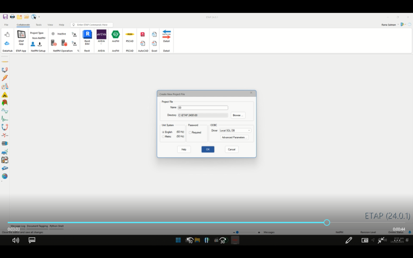This screenshot has height=258, width=413.
Task: Open the File menu
Action: [6, 25]
